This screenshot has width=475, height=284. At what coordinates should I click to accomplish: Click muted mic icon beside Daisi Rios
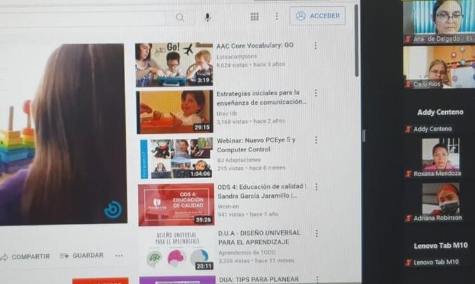pyautogui.click(x=408, y=84)
